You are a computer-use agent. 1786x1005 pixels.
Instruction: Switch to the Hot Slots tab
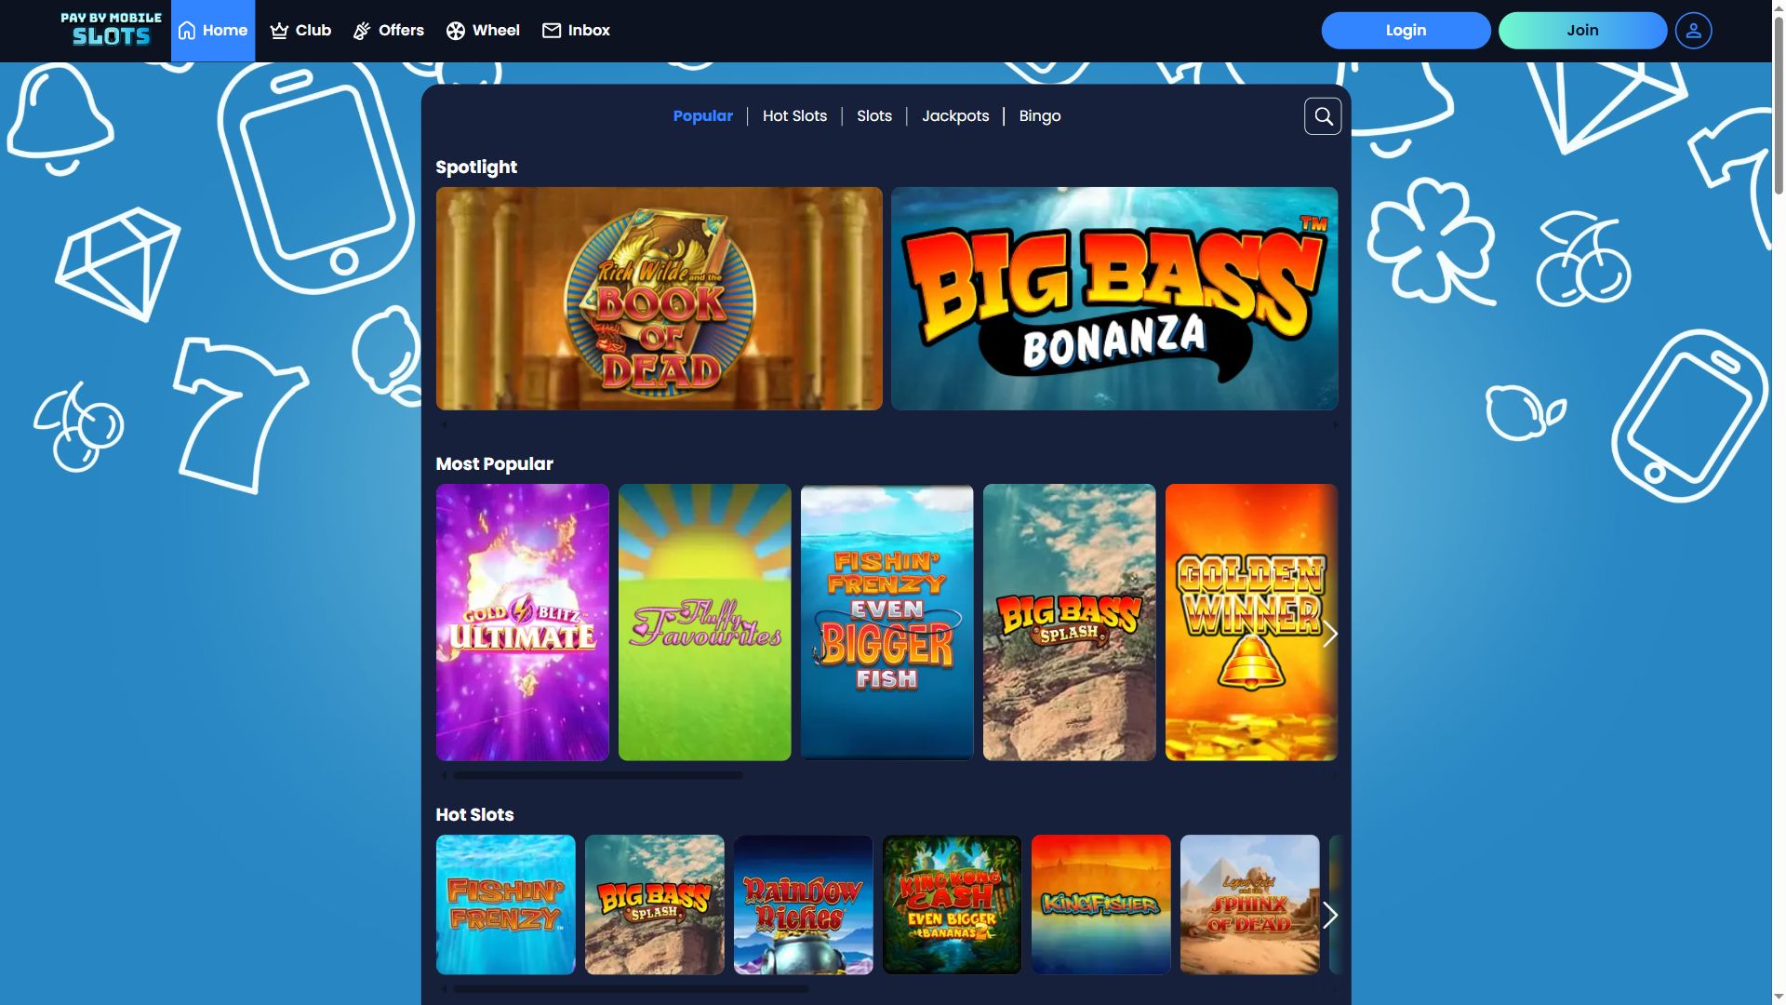point(794,116)
